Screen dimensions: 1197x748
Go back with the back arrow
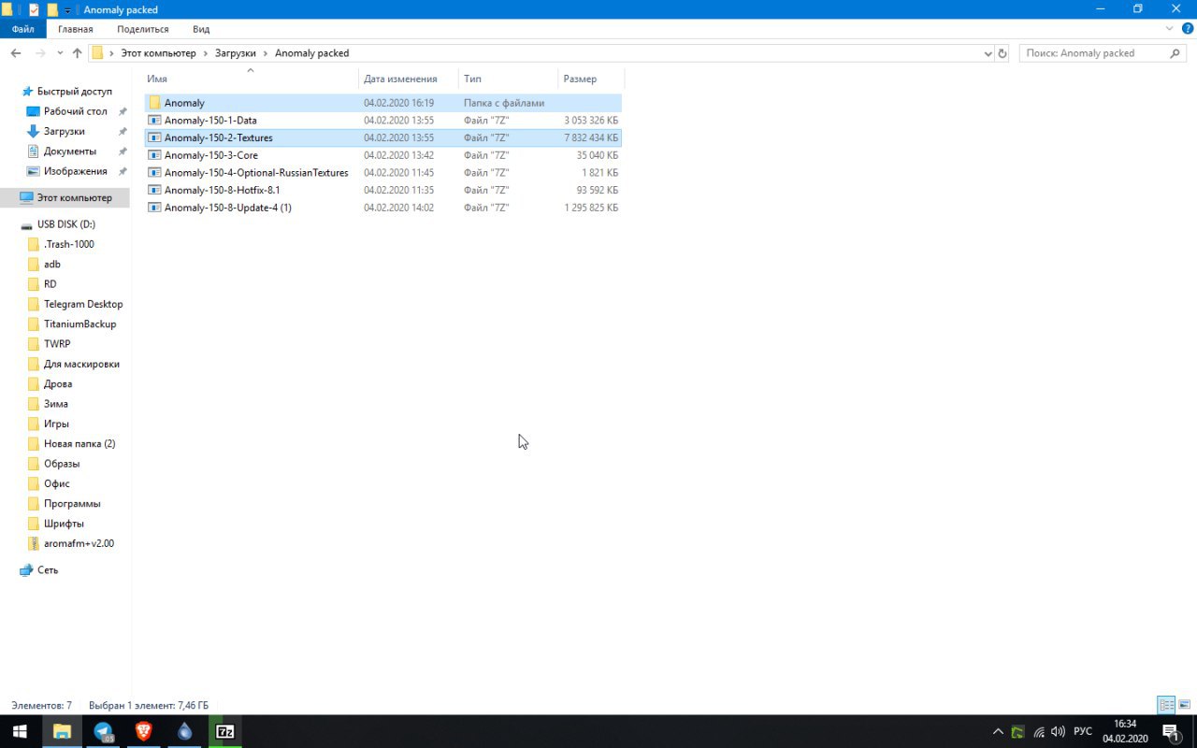coord(16,53)
